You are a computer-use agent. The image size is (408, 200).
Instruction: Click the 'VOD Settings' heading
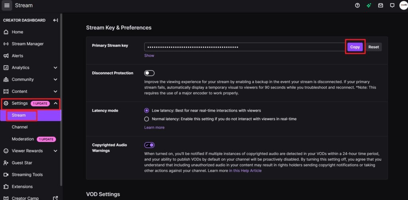click(103, 194)
